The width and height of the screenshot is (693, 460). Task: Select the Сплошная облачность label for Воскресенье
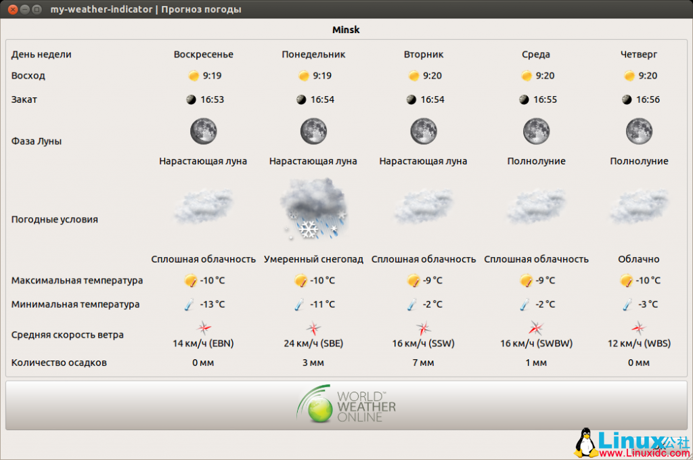204,258
